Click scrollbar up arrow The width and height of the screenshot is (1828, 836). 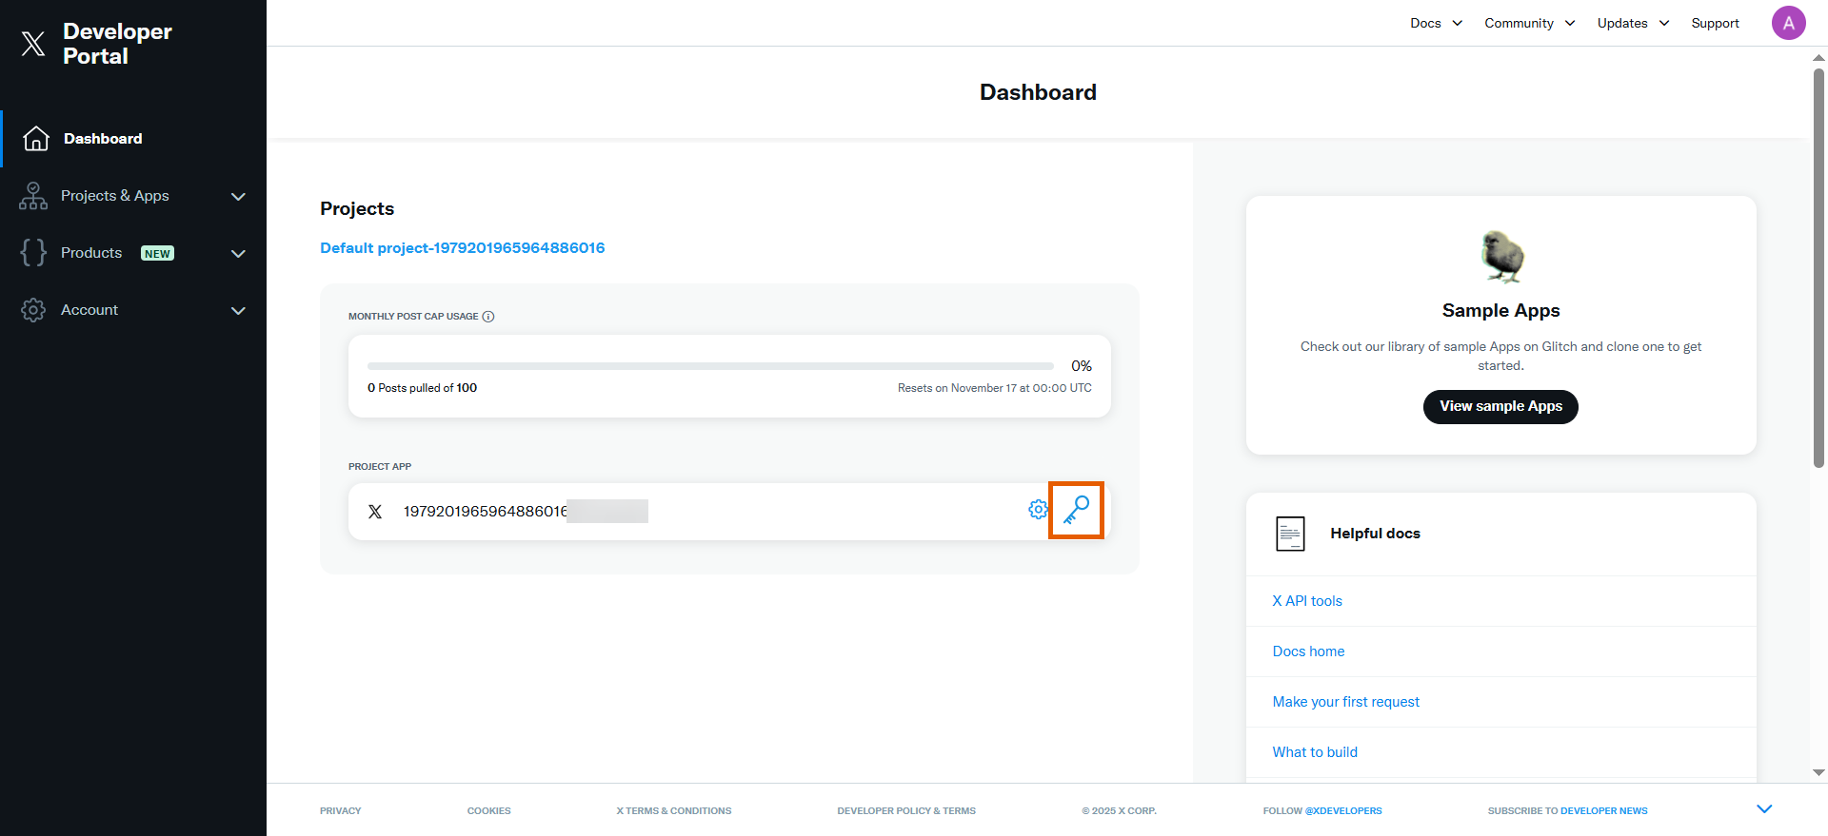coord(1818,57)
